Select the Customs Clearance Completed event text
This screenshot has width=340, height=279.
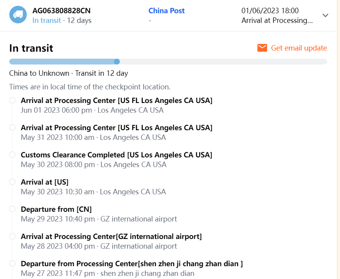click(x=116, y=155)
